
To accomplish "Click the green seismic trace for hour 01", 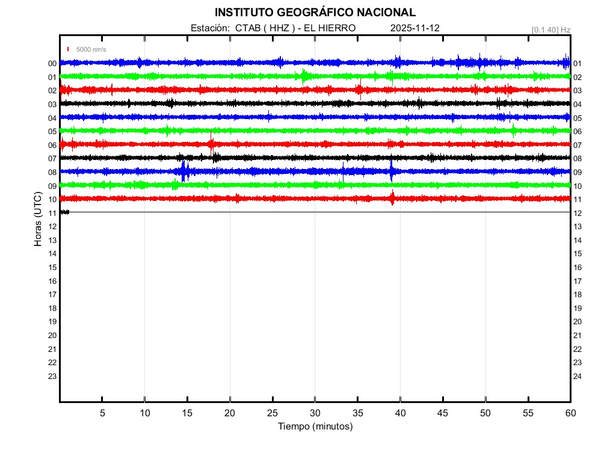I will (241, 76).
